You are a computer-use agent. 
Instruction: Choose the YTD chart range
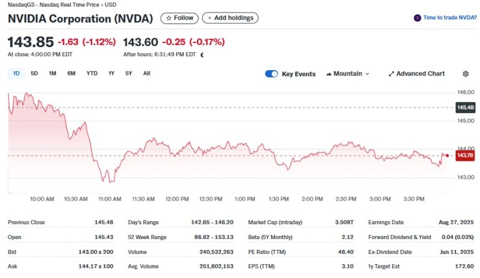pyautogui.click(x=92, y=73)
